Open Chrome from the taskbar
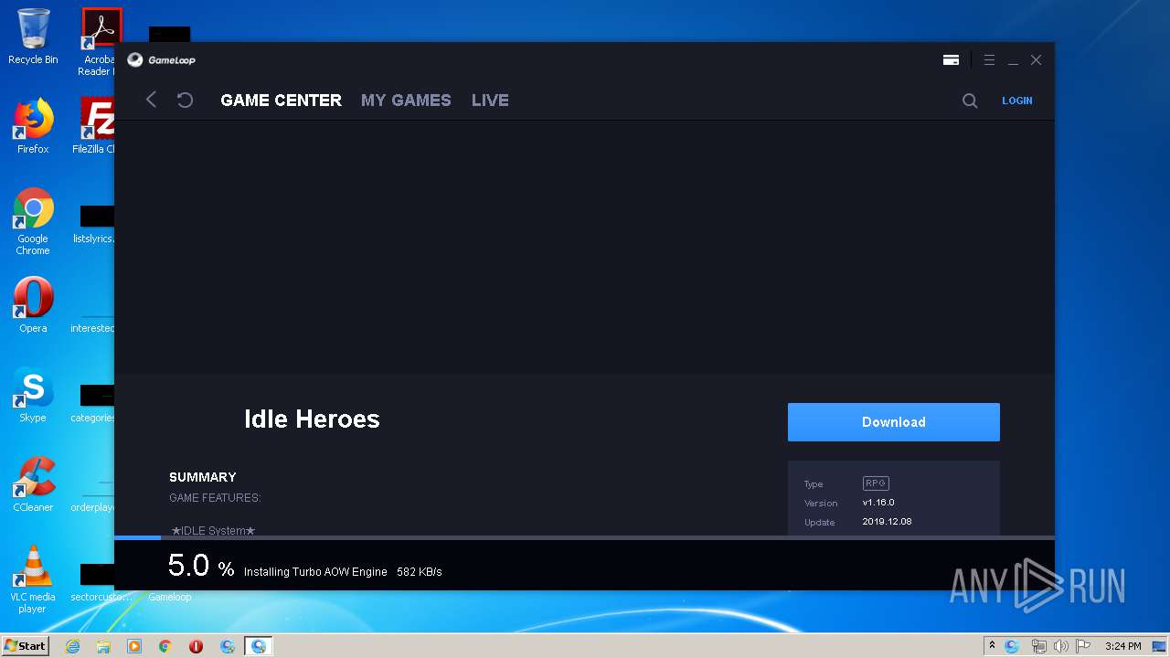 165,646
